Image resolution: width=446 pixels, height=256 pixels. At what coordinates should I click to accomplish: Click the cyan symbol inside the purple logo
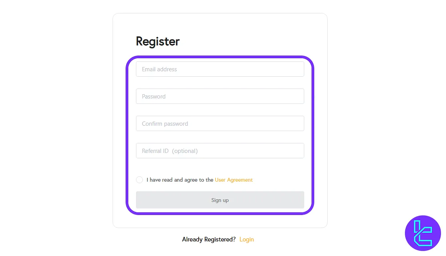(422, 234)
